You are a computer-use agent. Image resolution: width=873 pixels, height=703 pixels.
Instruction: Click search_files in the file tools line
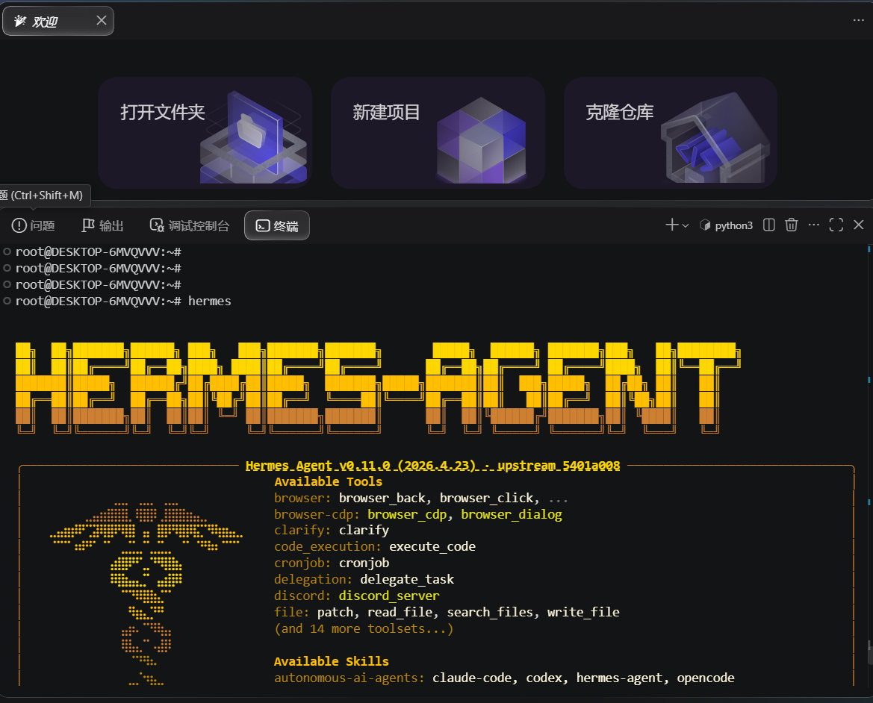click(490, 613)
